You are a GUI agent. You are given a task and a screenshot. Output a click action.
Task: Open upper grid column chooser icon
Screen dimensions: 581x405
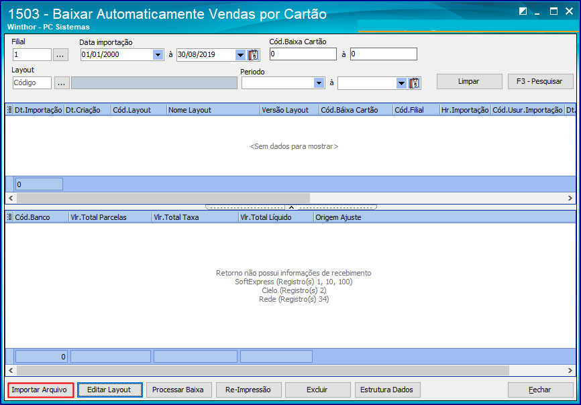9,110
